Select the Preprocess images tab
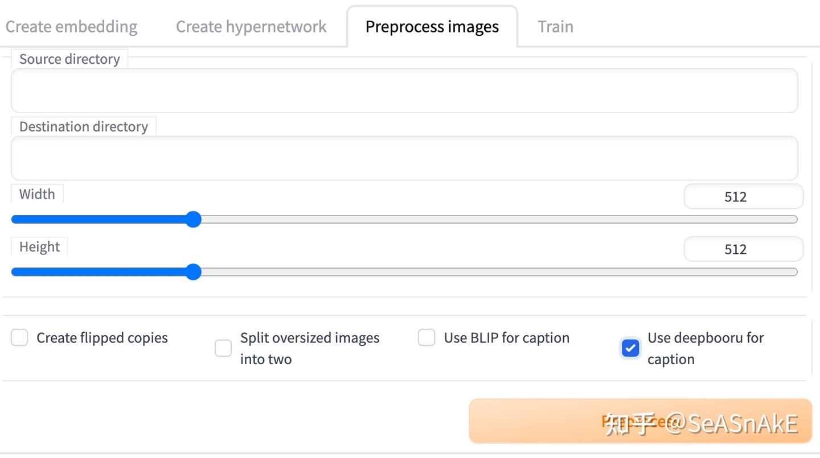 point(432,27)
